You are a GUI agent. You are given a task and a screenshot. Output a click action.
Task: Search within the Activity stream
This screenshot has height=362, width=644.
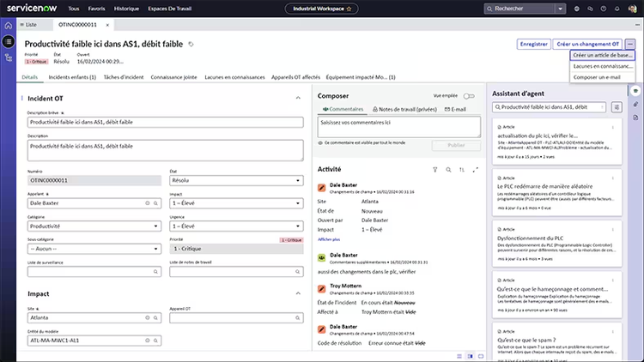(448, 170)
